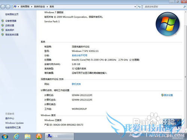Click the 32 位操作系统 system type text
Screen dimensions: 187x140
[x=79, y=69]
